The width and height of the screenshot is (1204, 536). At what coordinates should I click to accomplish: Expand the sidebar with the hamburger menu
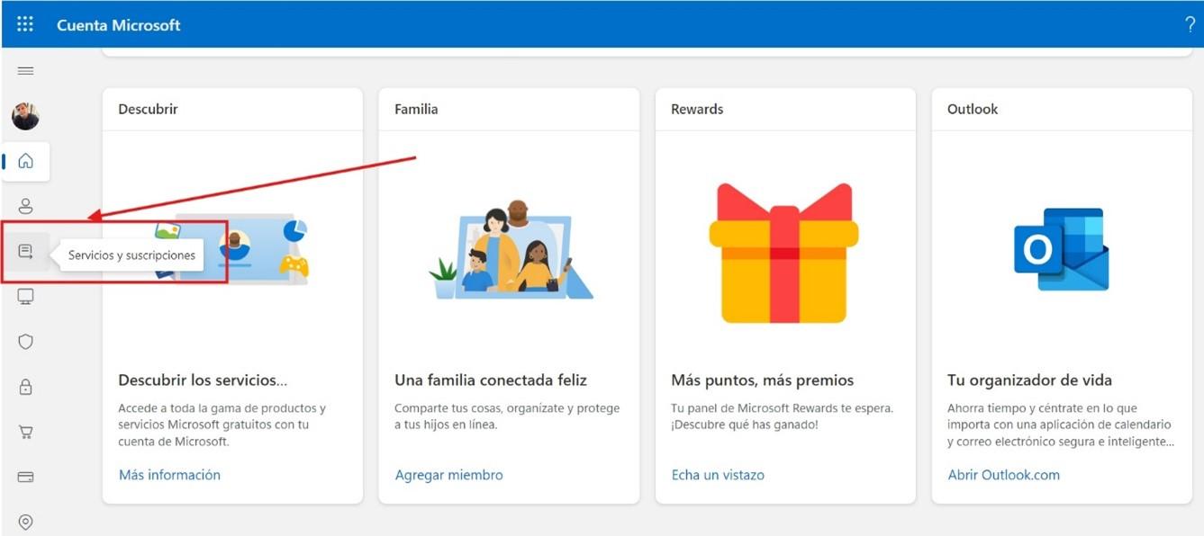click(x=25, y=69)
